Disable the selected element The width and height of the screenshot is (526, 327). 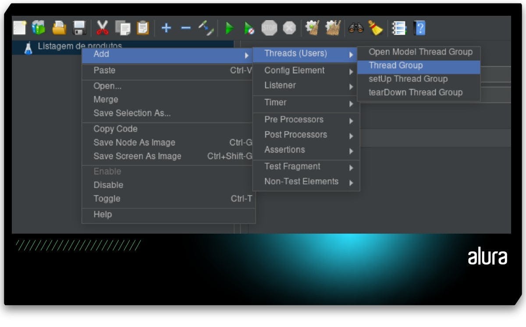click(x=108, y=185)
